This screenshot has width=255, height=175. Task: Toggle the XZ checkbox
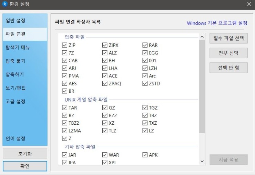[x=105, y=123]
